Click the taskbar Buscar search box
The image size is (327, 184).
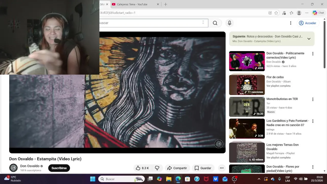[x=122, y=179]
